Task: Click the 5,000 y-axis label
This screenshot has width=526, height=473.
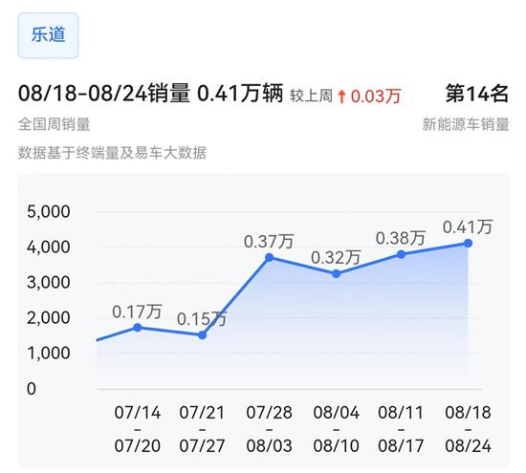Action: click(49, 212)
